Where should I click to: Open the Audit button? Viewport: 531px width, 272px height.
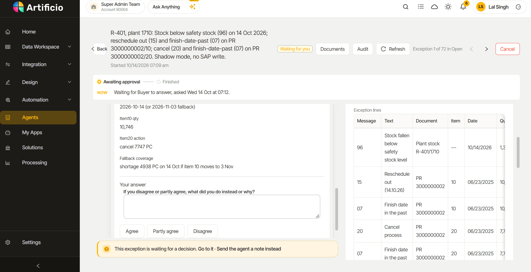point(363,49)
